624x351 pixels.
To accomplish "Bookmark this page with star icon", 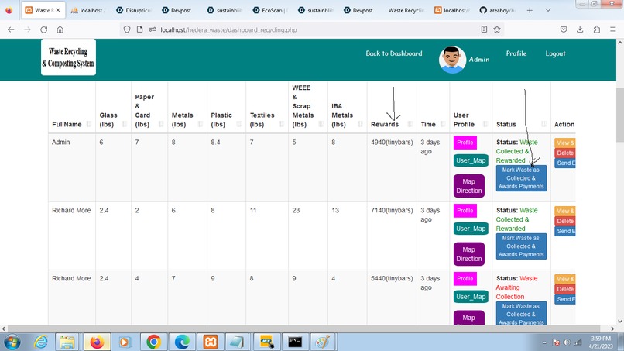I will 497,29.
